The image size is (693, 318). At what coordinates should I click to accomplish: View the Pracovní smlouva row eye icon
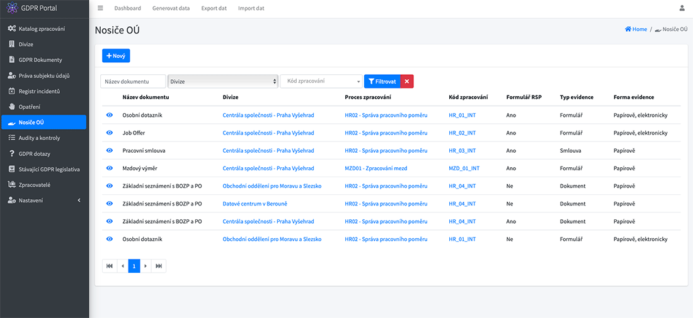click(x=110, y=151)
